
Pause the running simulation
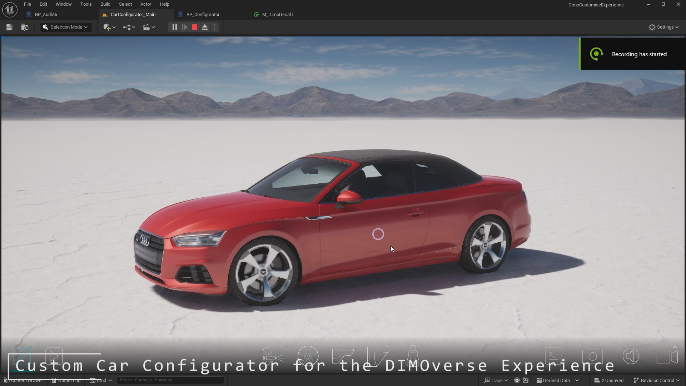tap(174, 27)
